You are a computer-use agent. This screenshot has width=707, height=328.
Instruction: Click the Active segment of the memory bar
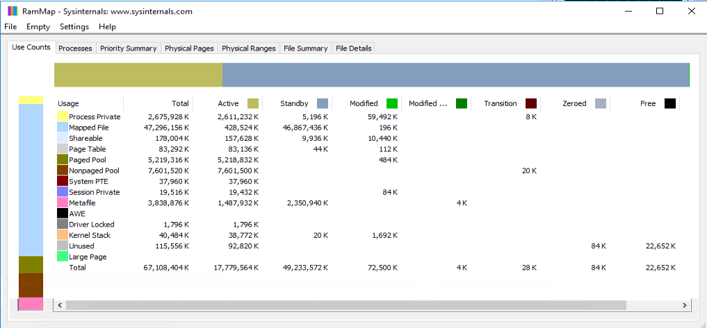point(138,75)
